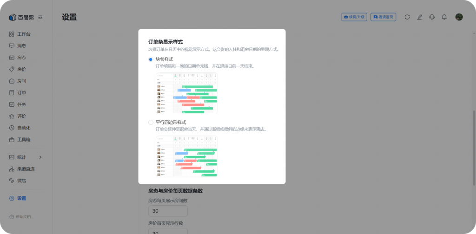The width and height of the screenshot is (476, 234).
Task: Open 自动化 in the sidebar
Action: click(23, 128)
